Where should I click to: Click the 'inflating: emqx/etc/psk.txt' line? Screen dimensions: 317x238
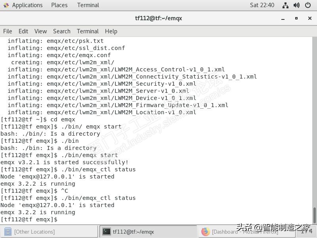coord(55,41)
